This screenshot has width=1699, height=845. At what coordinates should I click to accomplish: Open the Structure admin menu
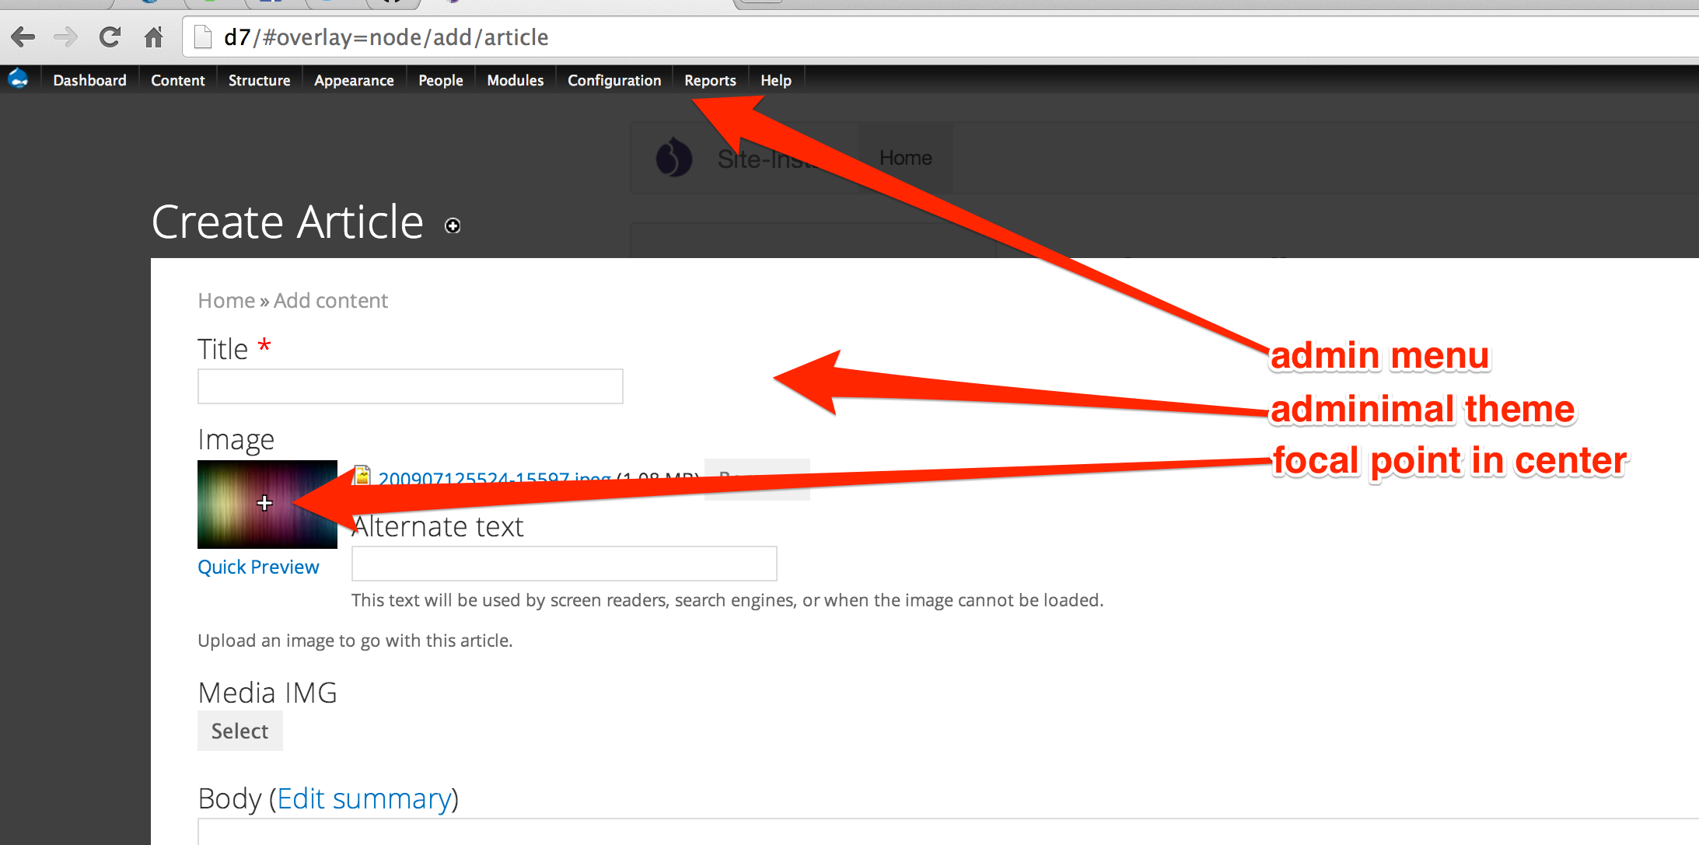258,80
